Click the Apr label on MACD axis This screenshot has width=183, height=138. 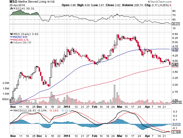point(147,136)
